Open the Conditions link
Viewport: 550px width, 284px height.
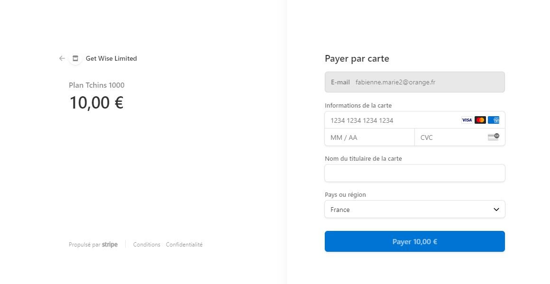click(x=147, y=245)
